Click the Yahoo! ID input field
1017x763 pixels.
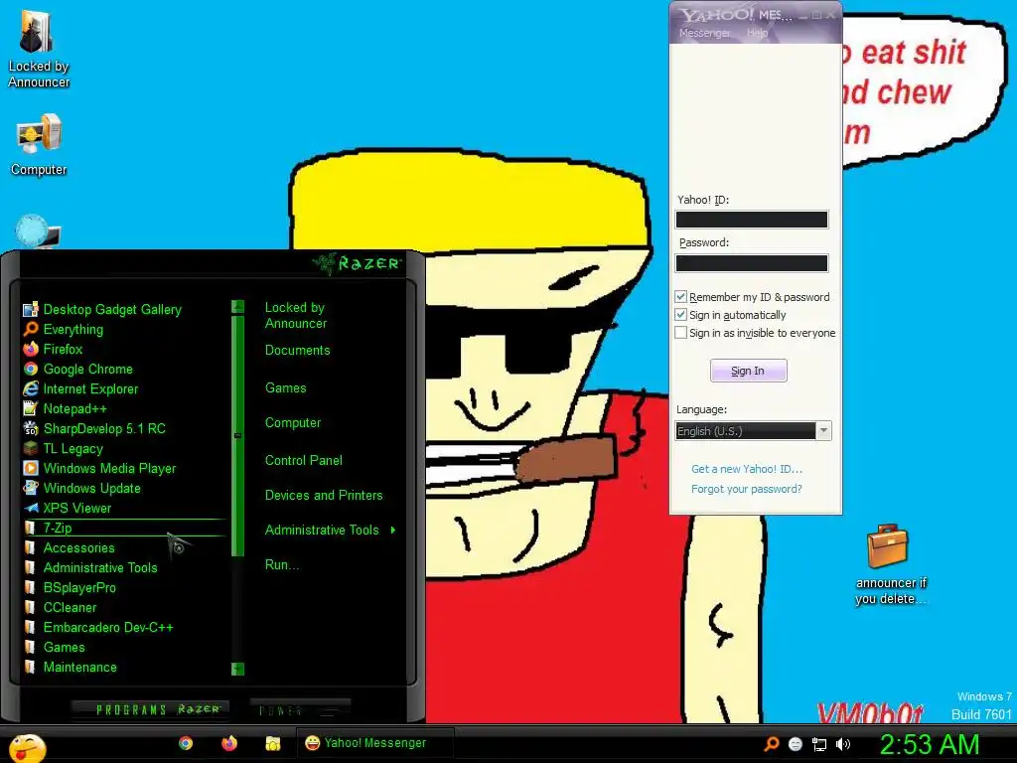pyautogui.click(x=752, y=220)
